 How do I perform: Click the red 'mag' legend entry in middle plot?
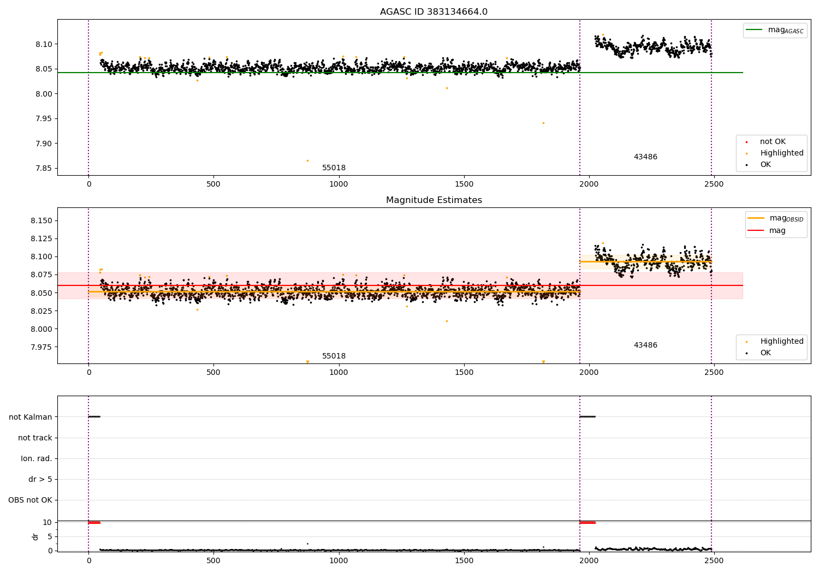[767, 230]
